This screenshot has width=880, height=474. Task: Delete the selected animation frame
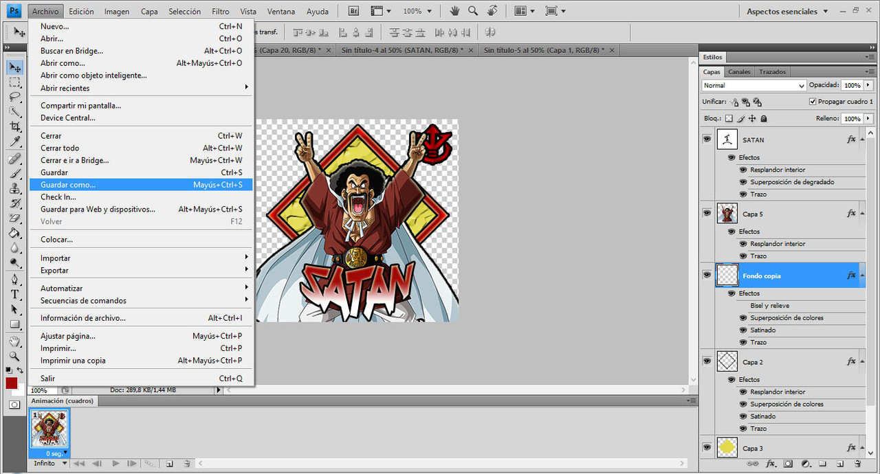186,464
